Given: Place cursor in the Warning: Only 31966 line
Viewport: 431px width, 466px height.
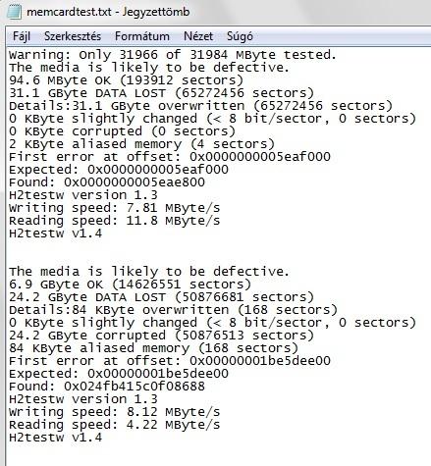Looking at the screenshot, I should tap(173, 55).
